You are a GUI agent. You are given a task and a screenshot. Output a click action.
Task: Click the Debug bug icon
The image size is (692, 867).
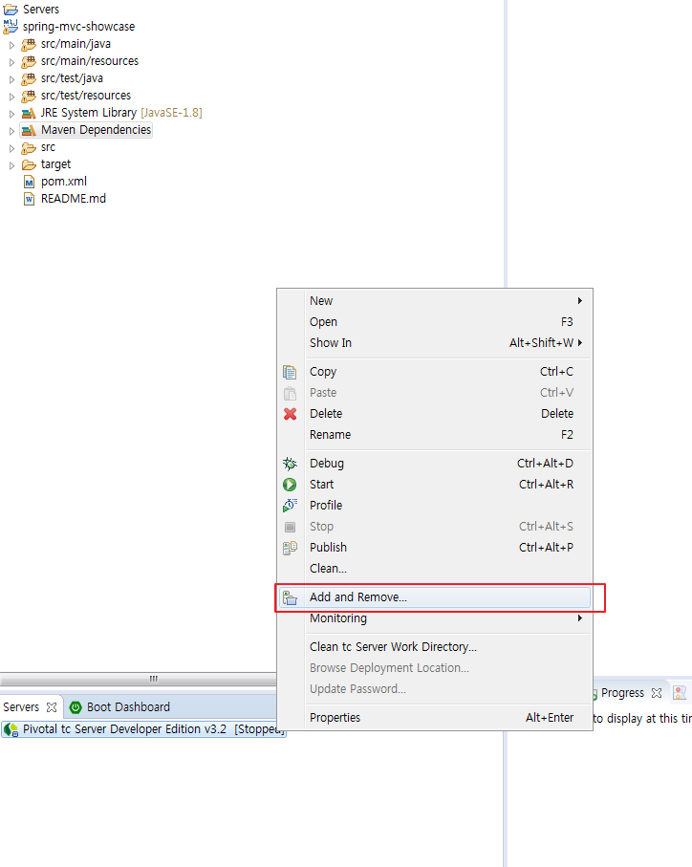click(x=290, y=464)
